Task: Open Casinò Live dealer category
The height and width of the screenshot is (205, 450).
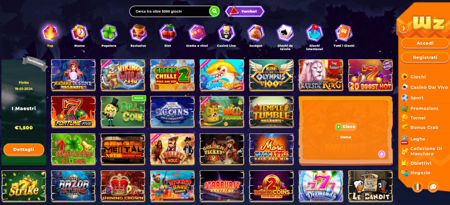Action: (x=226, y=32)
